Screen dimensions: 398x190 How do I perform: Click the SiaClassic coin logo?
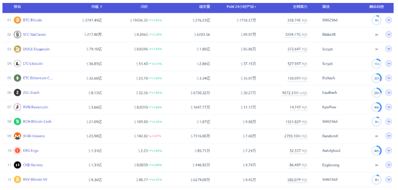[x=17, y=34]
